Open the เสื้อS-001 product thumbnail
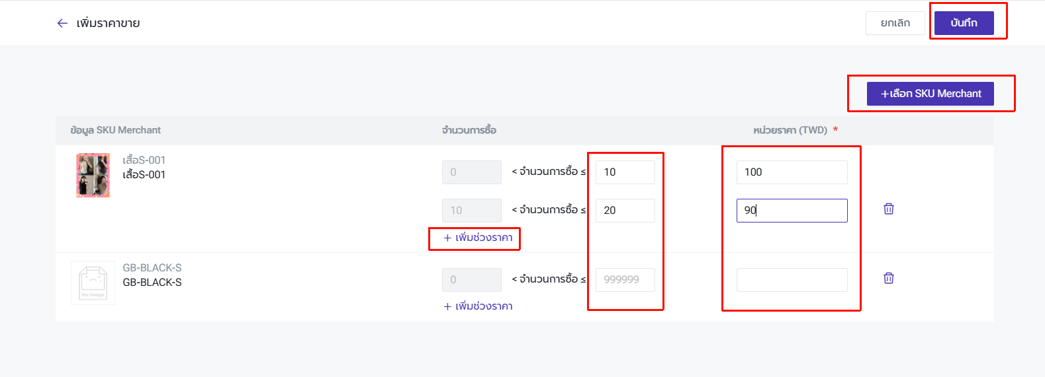 [93, 175]
